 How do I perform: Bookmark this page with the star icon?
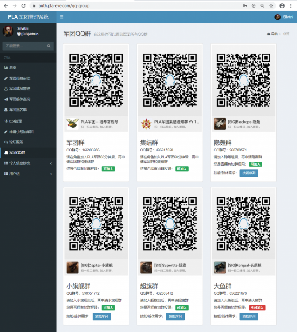(x=270, y=5)
